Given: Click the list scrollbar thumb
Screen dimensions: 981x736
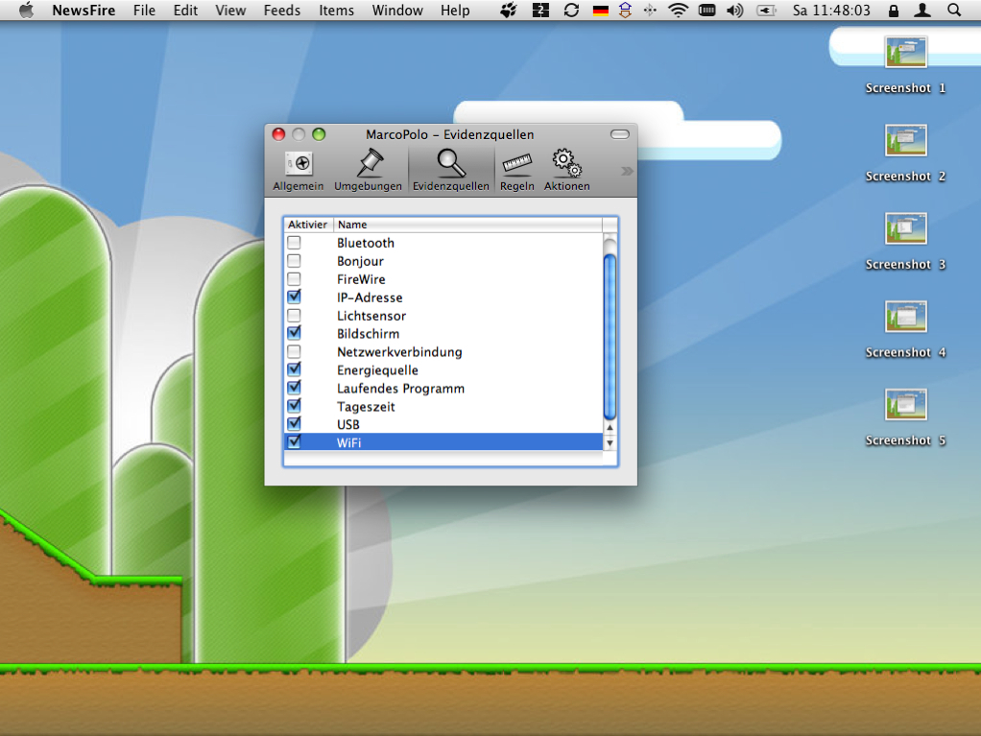Looking at the screenshot, I should (x=610, y=337).
